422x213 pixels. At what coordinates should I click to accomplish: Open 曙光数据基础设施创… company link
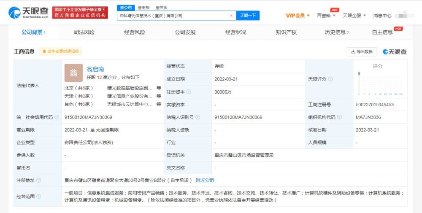coord(130,88)
